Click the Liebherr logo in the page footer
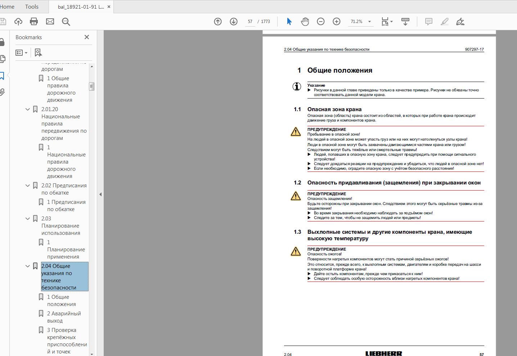Viewport: 517px width, 356px height. tap(384, 353)
